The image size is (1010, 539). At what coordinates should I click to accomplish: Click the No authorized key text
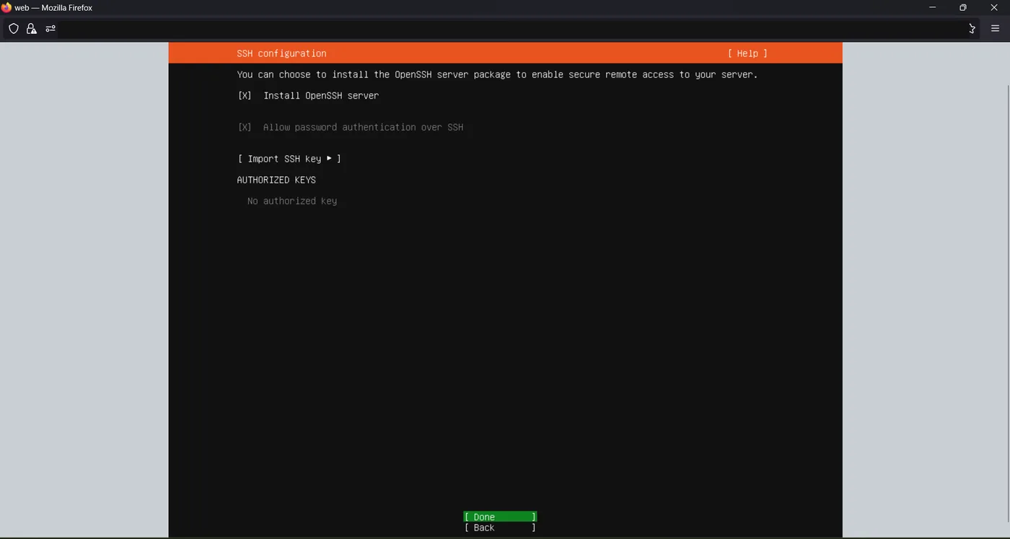coord(292,201)
